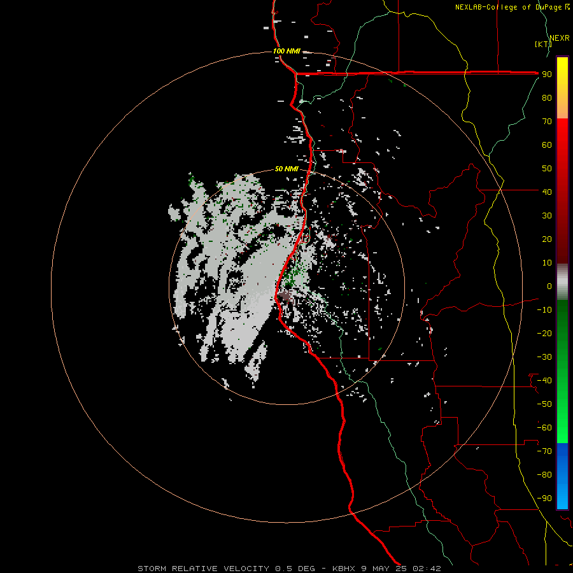This screenshot has width=573, height=573.
Task: Pick the blue segment of the color bar
Action: 562,476
